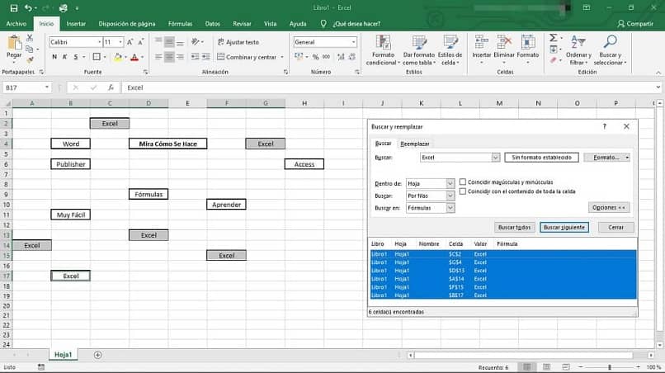The width and height of the screenshot is (665, 373).
Task: Check Coincidir mayúsculas y minúsculas
Action: 463,182
